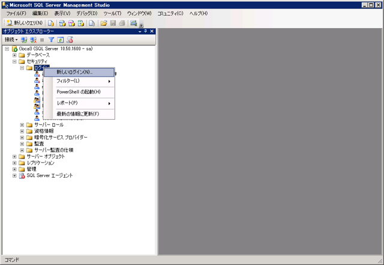The image size is (384, 265).
Task: Click the disconnect server icon
Action: click(x=34, y=40)
